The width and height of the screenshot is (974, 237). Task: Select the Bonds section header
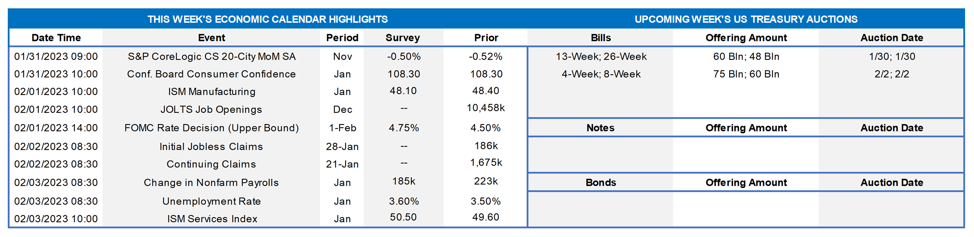click(x=600, y=183)
